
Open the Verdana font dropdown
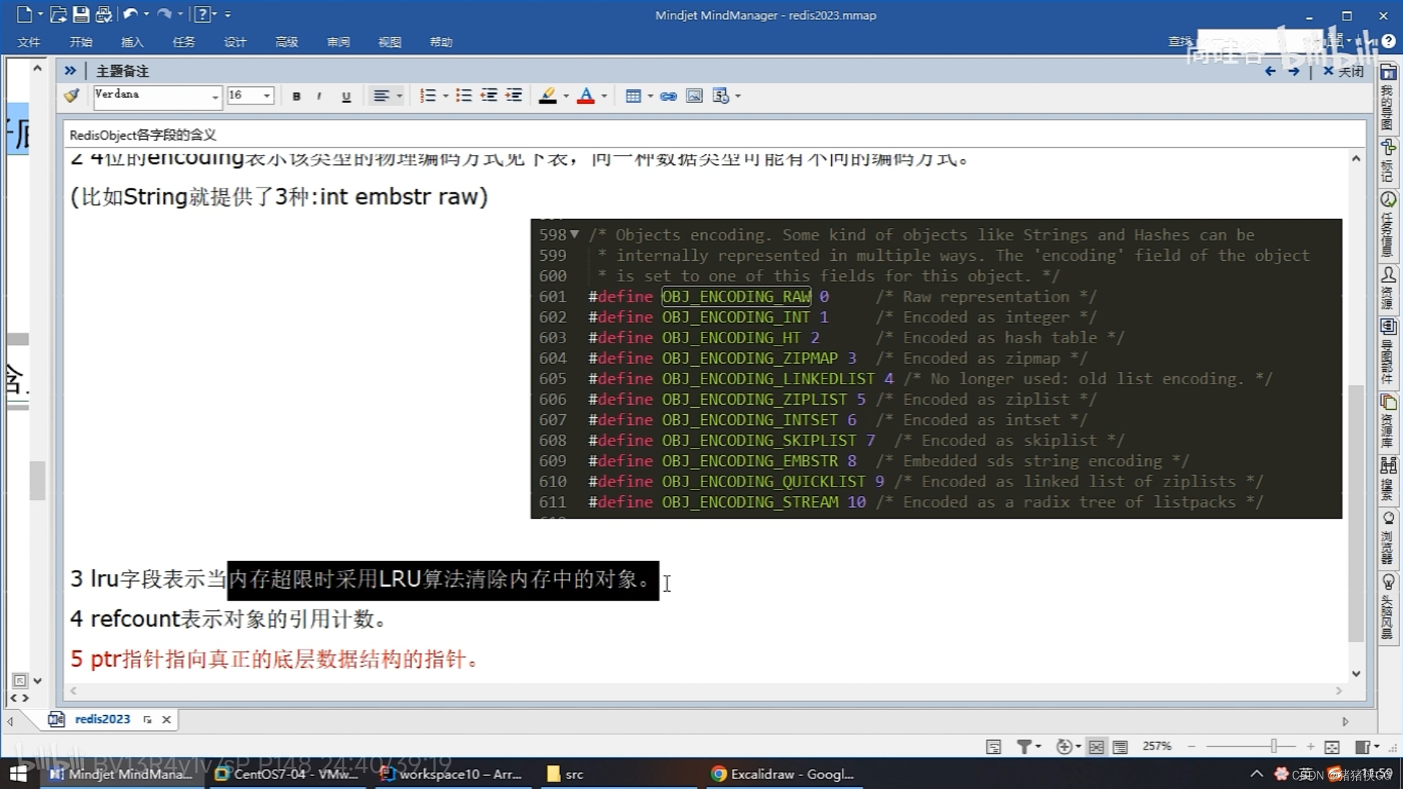point(215,96)
